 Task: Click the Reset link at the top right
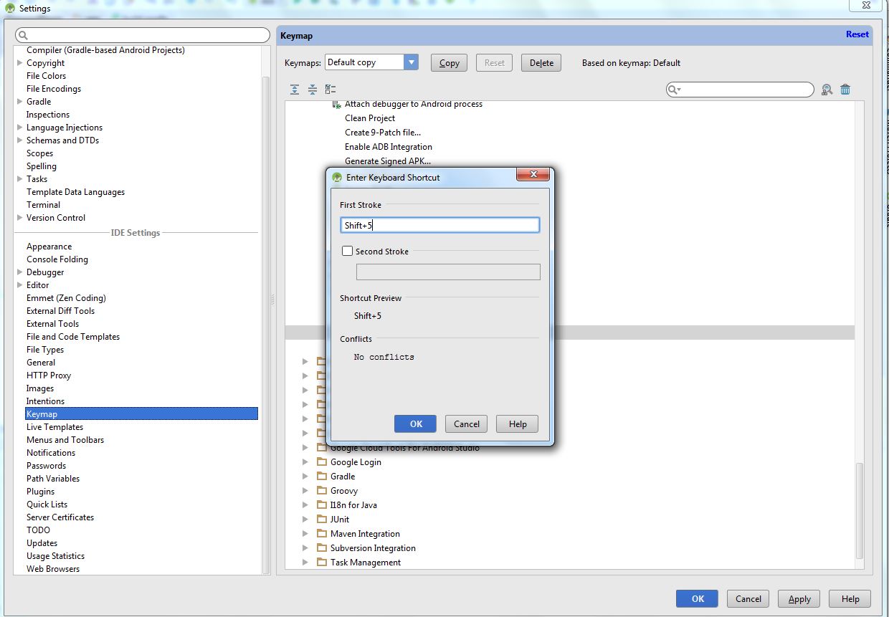pos(857,34)
